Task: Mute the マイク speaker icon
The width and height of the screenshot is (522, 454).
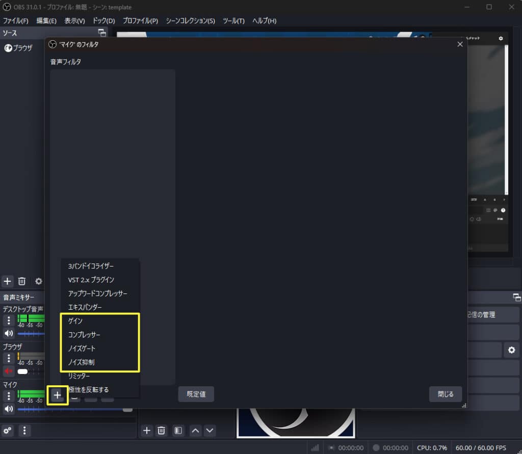Action: (9, 408)
